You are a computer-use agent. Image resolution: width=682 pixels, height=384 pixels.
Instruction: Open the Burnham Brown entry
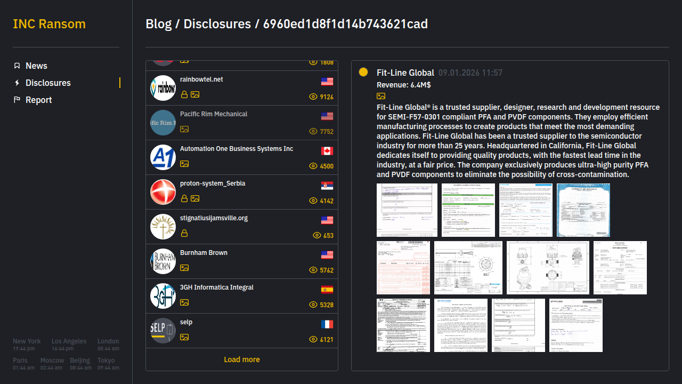pyautogui.click(x=242, y=261)
